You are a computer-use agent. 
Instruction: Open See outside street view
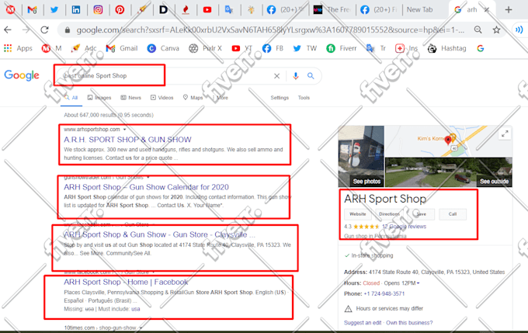click(x=449, y=172)
